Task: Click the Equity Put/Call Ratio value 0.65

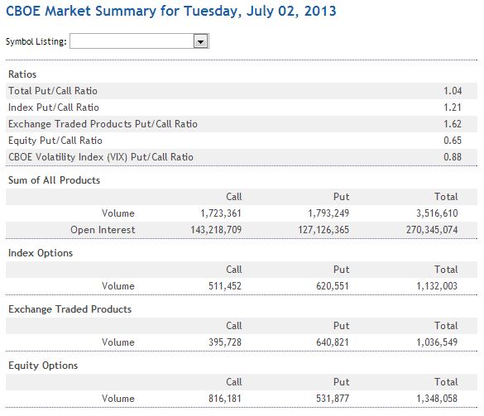Action: (453, 141)
